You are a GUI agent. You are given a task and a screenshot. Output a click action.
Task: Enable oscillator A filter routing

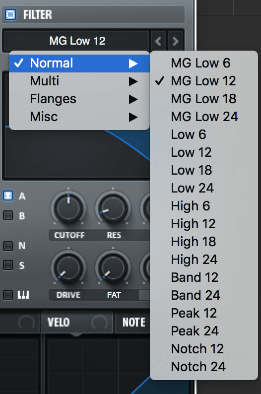click(x=8, y=196)
